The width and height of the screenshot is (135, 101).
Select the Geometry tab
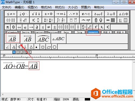[x=93, y=32]
